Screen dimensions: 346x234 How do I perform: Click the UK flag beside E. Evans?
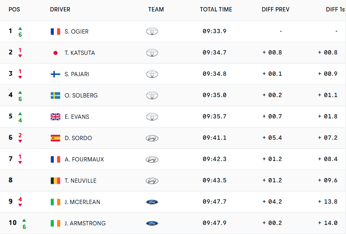[x=55, y=117]
